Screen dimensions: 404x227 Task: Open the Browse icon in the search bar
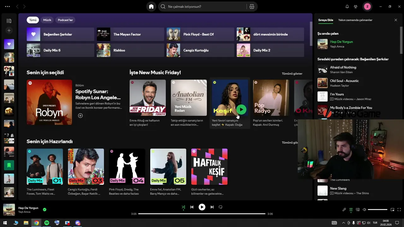click(252, 7)
